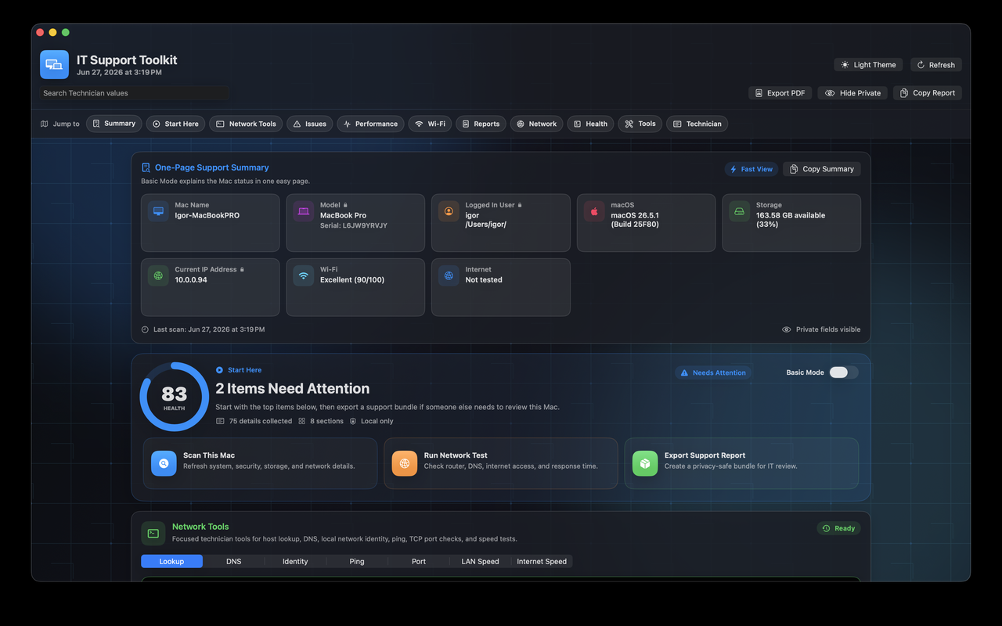Open the DNS network tool tab
Viewport: 1002px width, 626px height.
(233, 561)
